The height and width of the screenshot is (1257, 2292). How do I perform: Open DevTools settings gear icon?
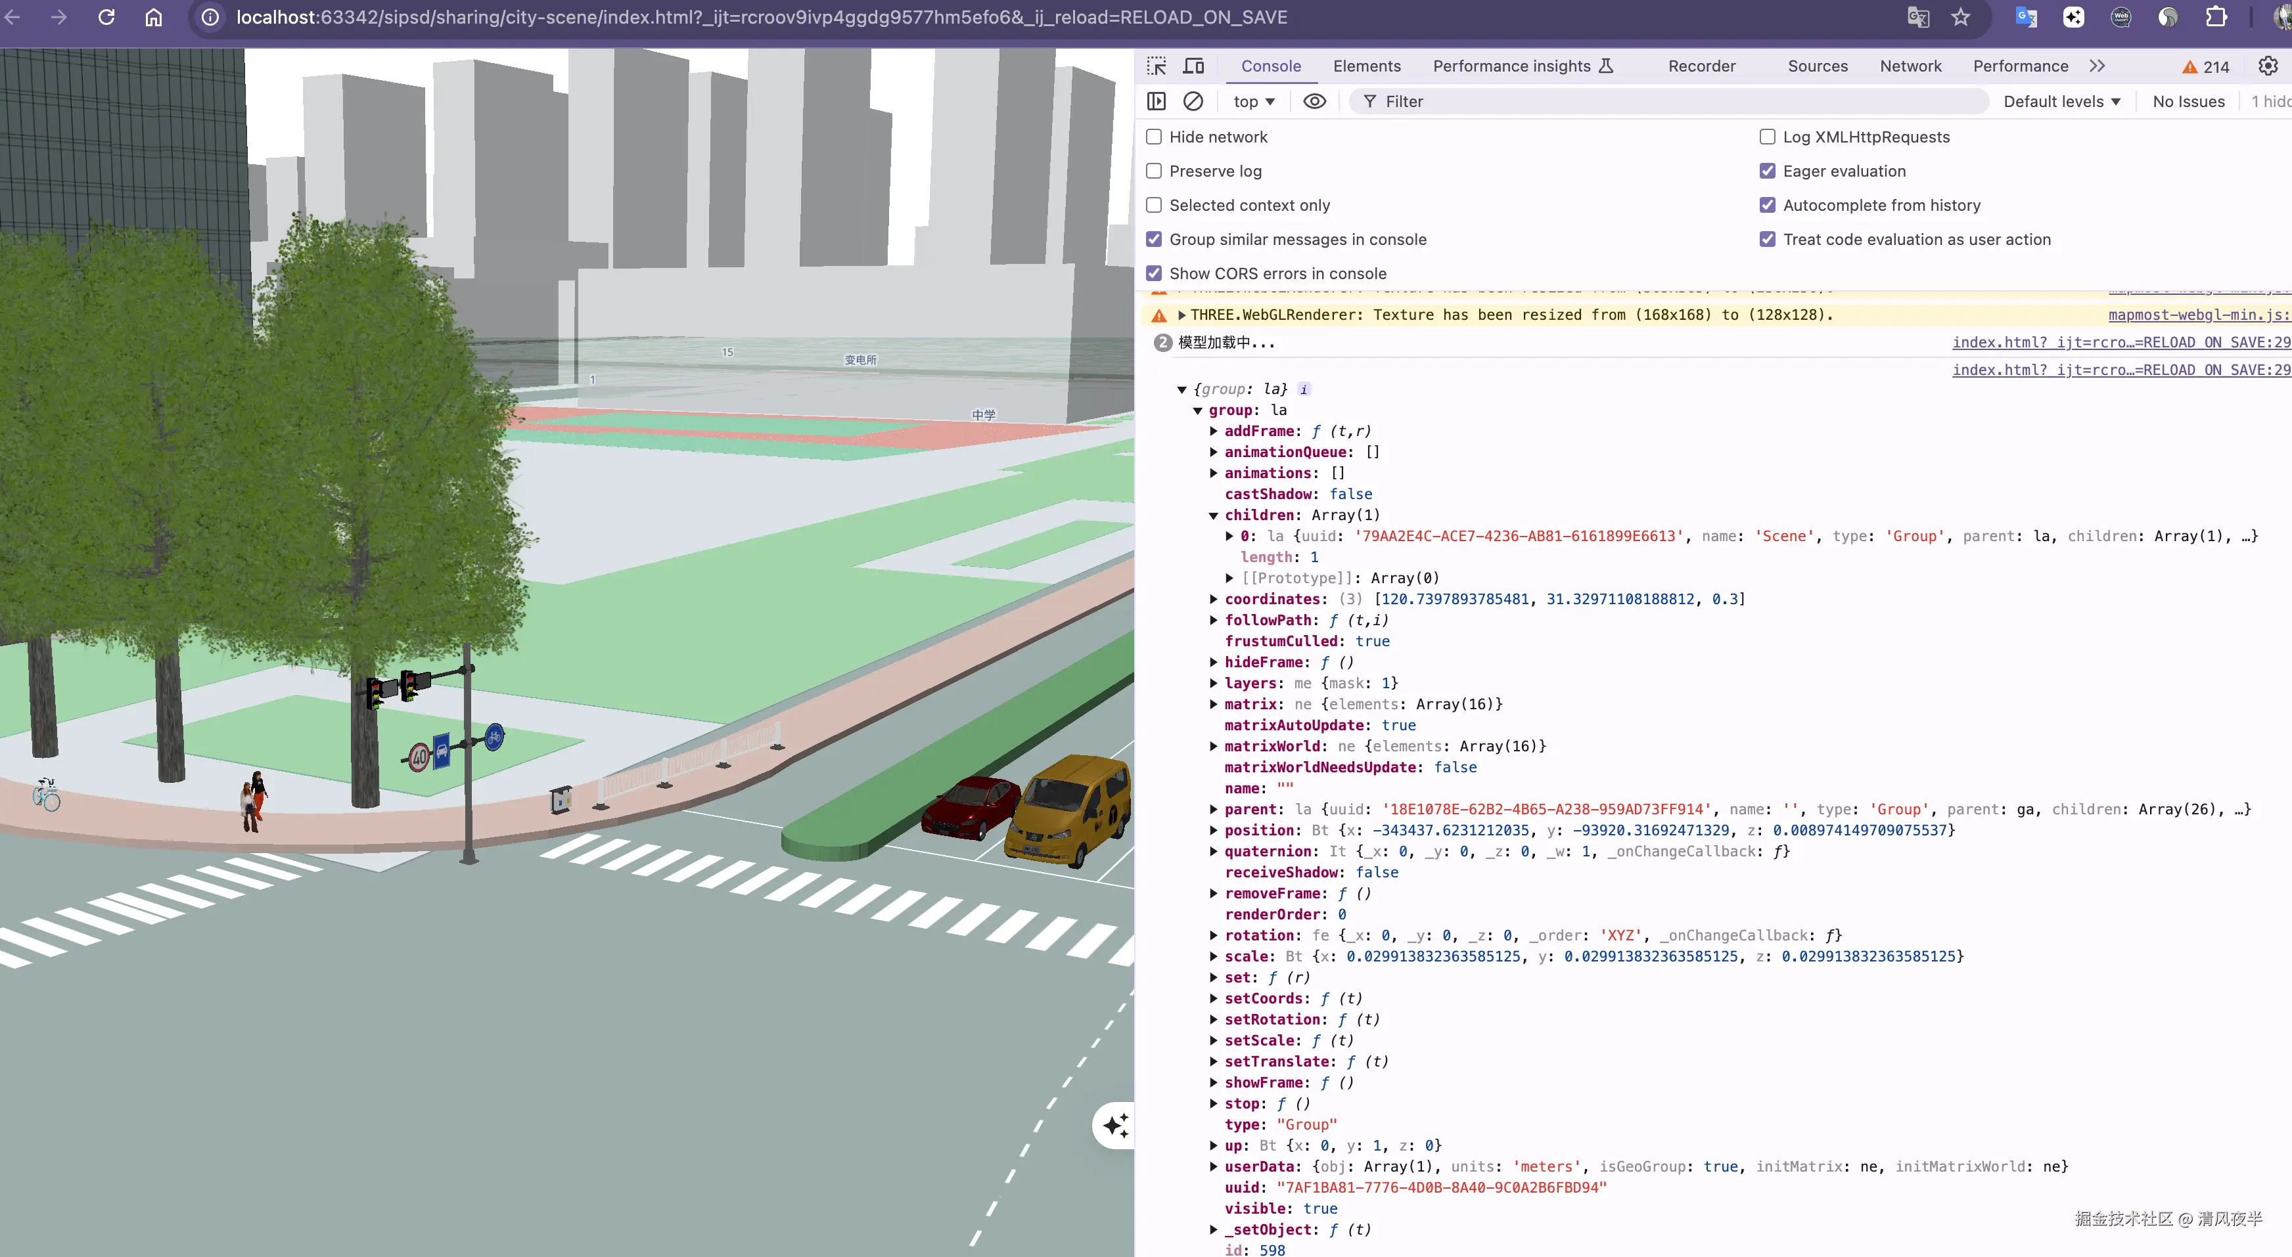pyautogui.click(x=2267, y=66)
